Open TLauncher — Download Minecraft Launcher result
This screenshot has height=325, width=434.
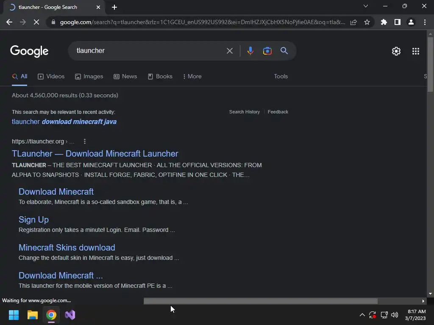coord(95,154)
